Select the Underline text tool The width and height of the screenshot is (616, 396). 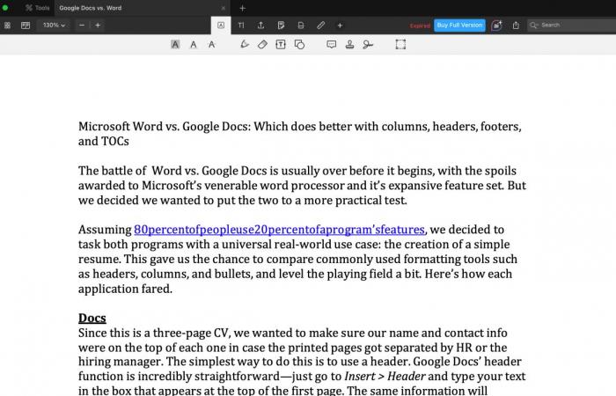[194, 44]
